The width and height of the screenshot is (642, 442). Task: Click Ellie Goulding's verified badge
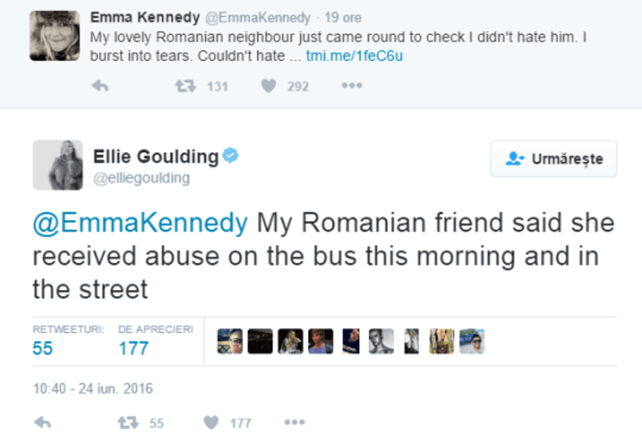point(231,156)
